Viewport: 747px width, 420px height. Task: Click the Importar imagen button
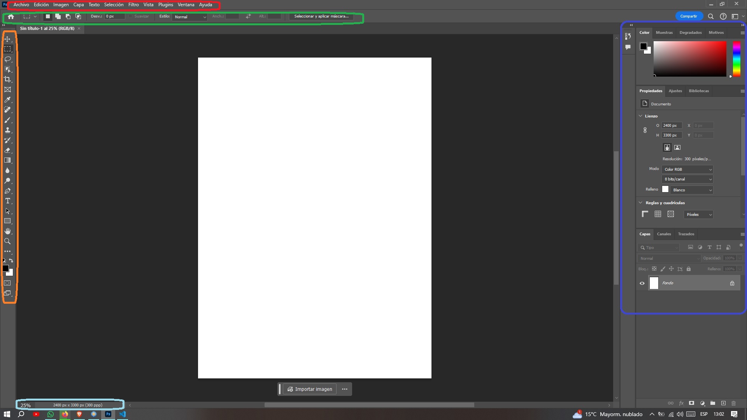tap(309, 389)
